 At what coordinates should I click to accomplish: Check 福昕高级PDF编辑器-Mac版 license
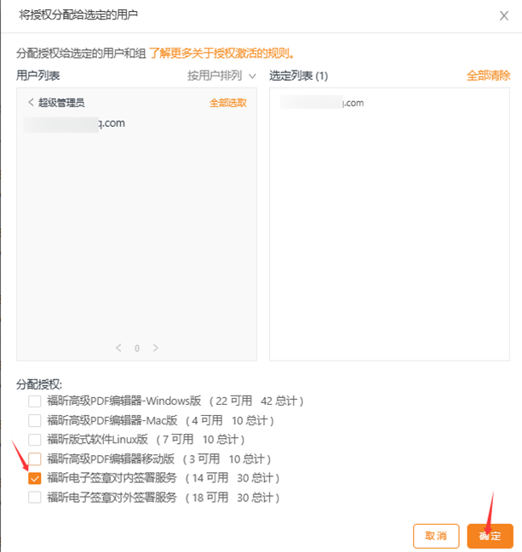pyautogui.click(x=35, y=420)
